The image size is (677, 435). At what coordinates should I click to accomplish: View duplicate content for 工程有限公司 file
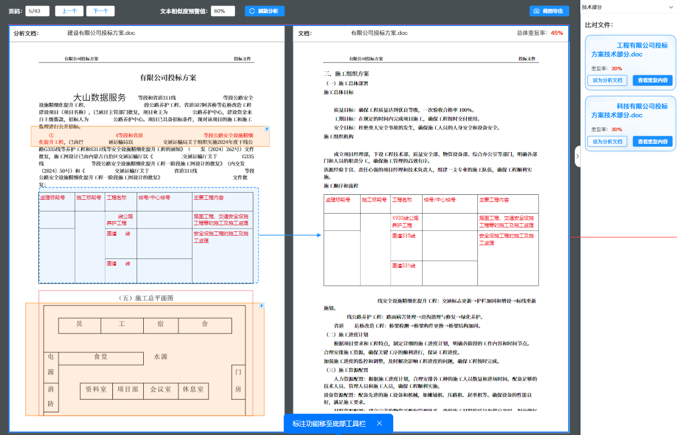pyautogui.click(x=653, y=80)
